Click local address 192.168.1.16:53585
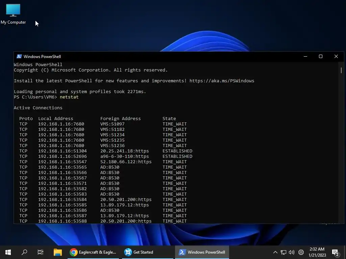 coord(63,205)
